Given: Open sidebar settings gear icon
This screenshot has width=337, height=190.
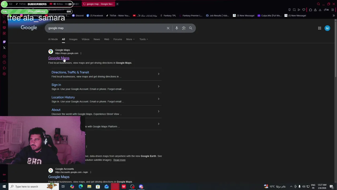Looking at the screenshot, I should (x=4, y=74).
